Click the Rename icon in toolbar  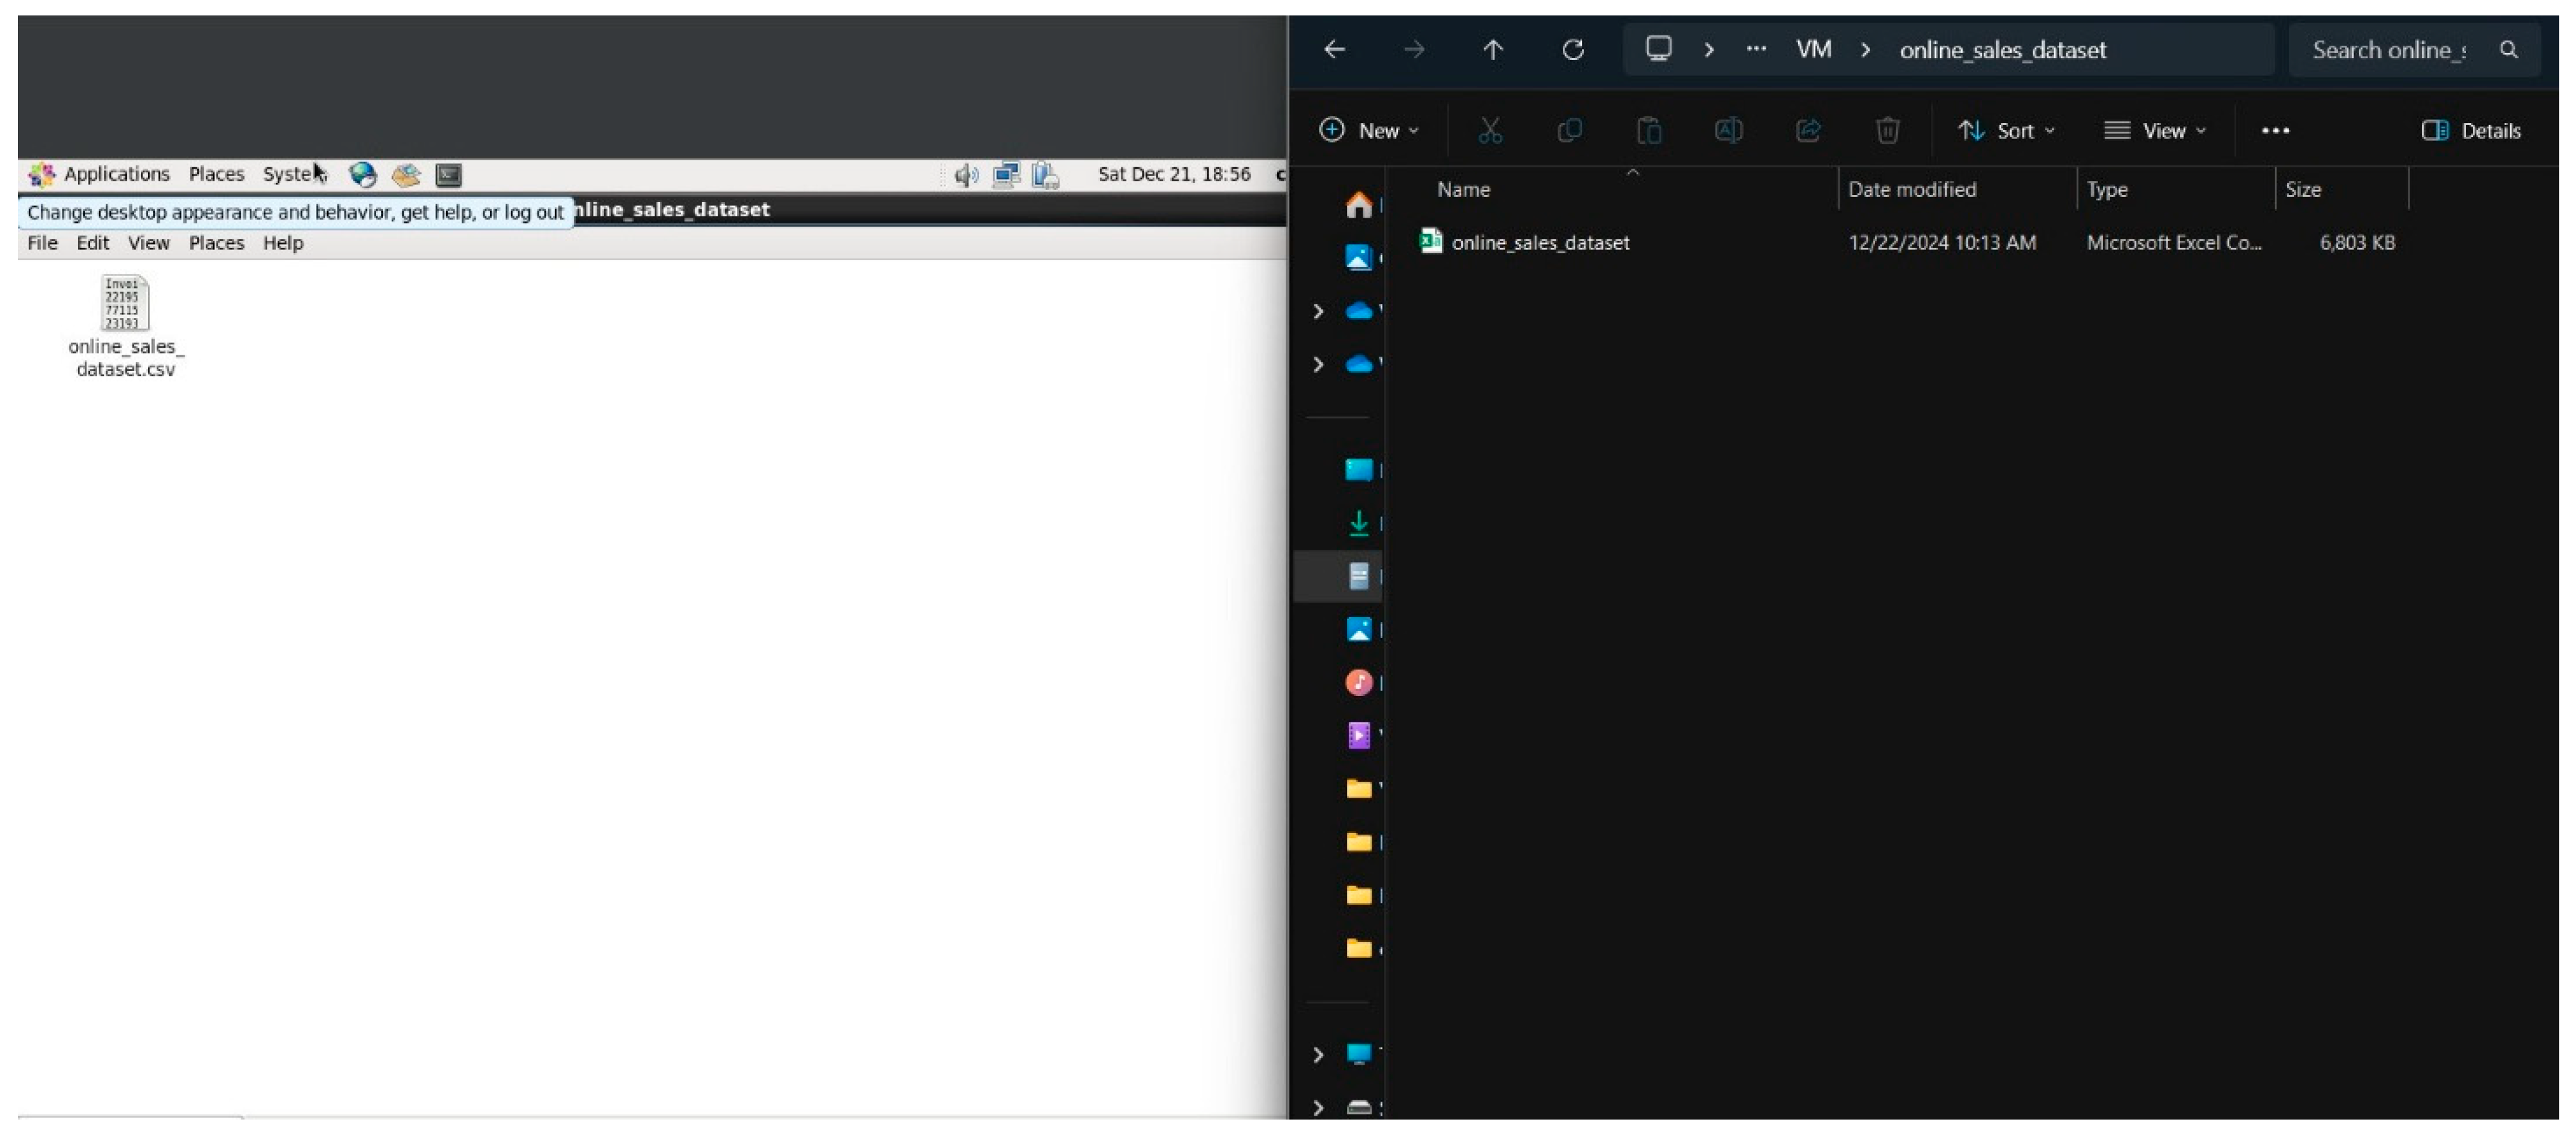[x=1728, y=130]
